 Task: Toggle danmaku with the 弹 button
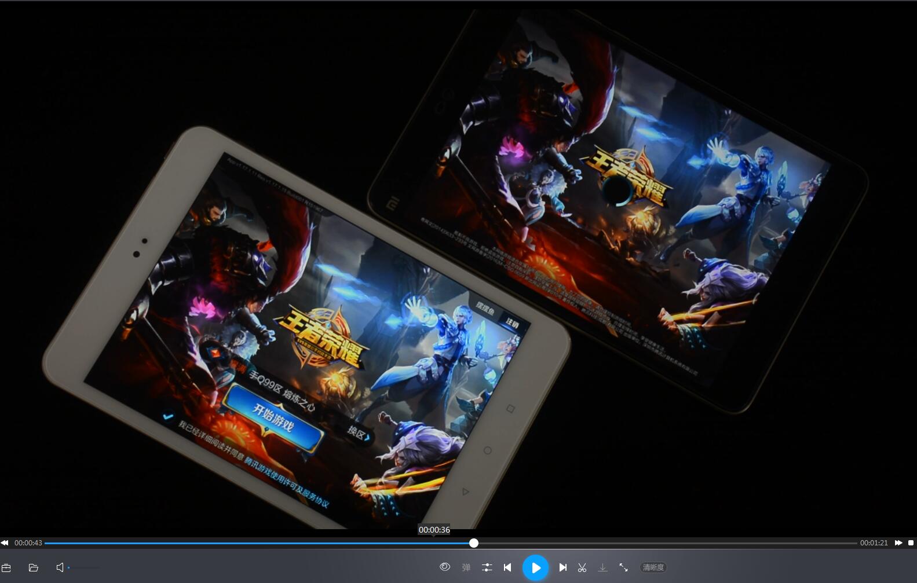[466, 568]
